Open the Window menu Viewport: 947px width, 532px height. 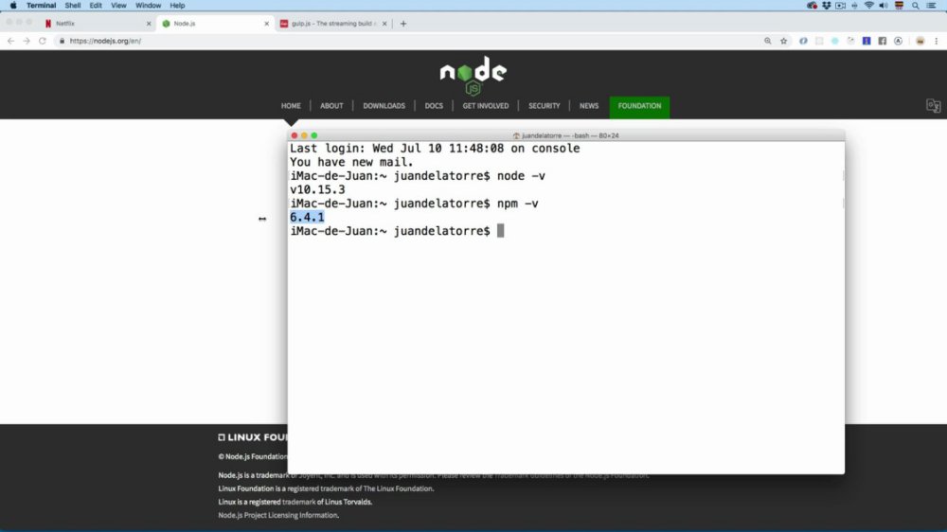pyautogui.click(x=148, y=6)
